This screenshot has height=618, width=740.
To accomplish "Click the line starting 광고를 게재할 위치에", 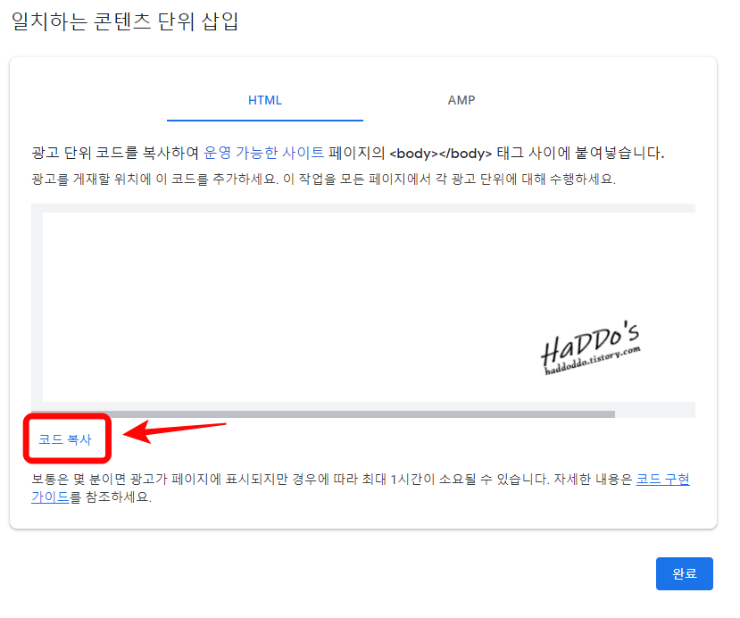I will [x=323, y=180].
